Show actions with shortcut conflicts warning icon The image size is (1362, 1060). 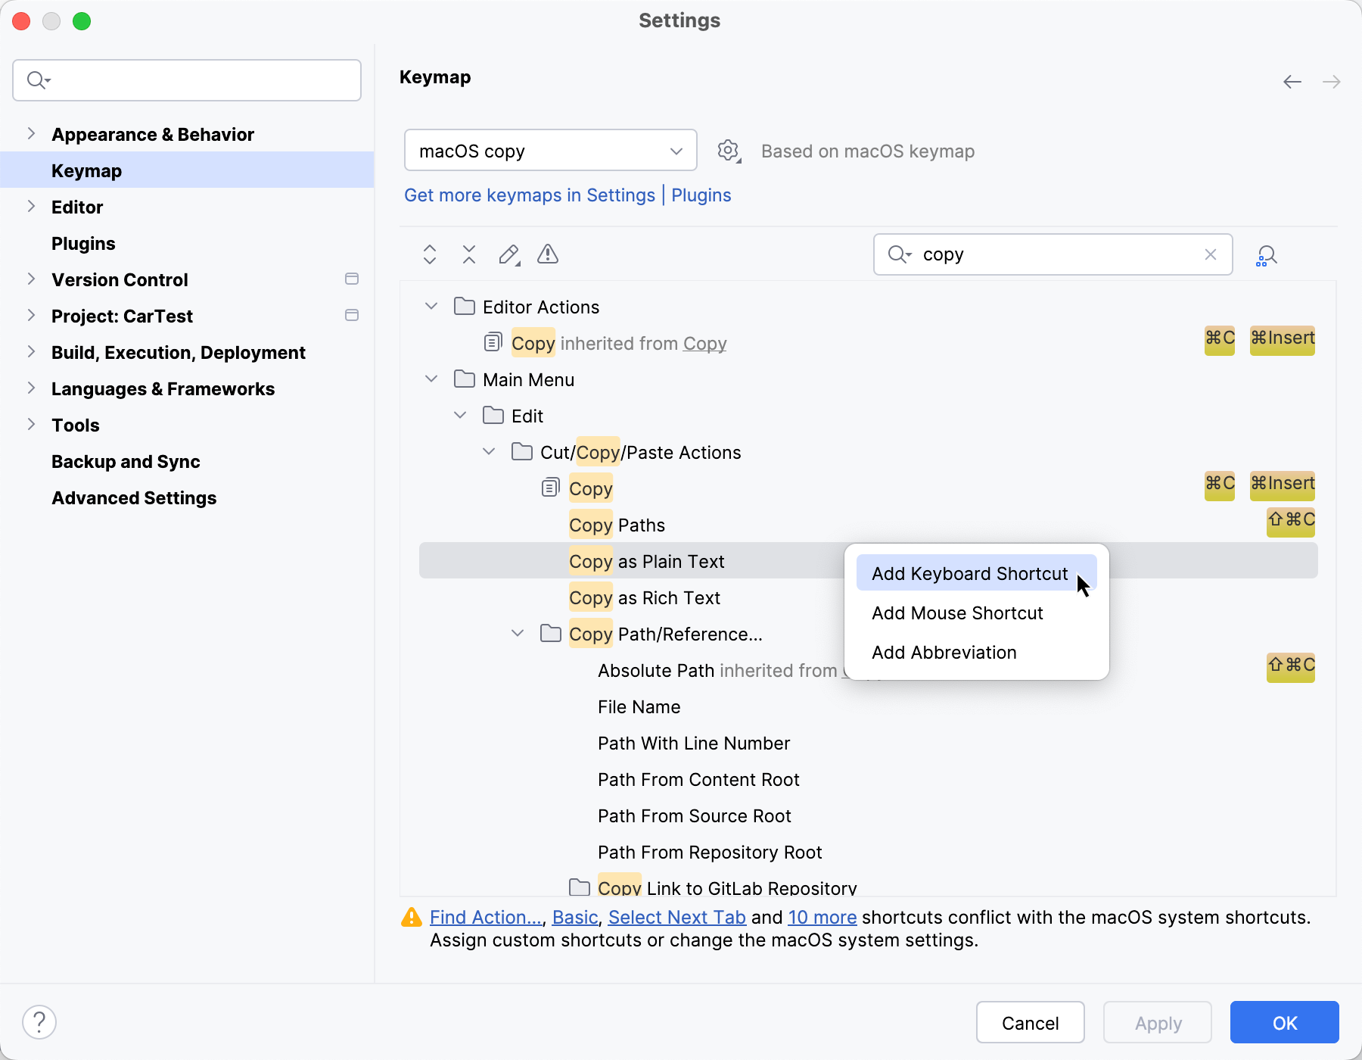tap(547, 255)
